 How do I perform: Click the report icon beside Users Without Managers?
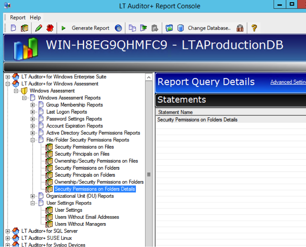[x=49, y=224]
